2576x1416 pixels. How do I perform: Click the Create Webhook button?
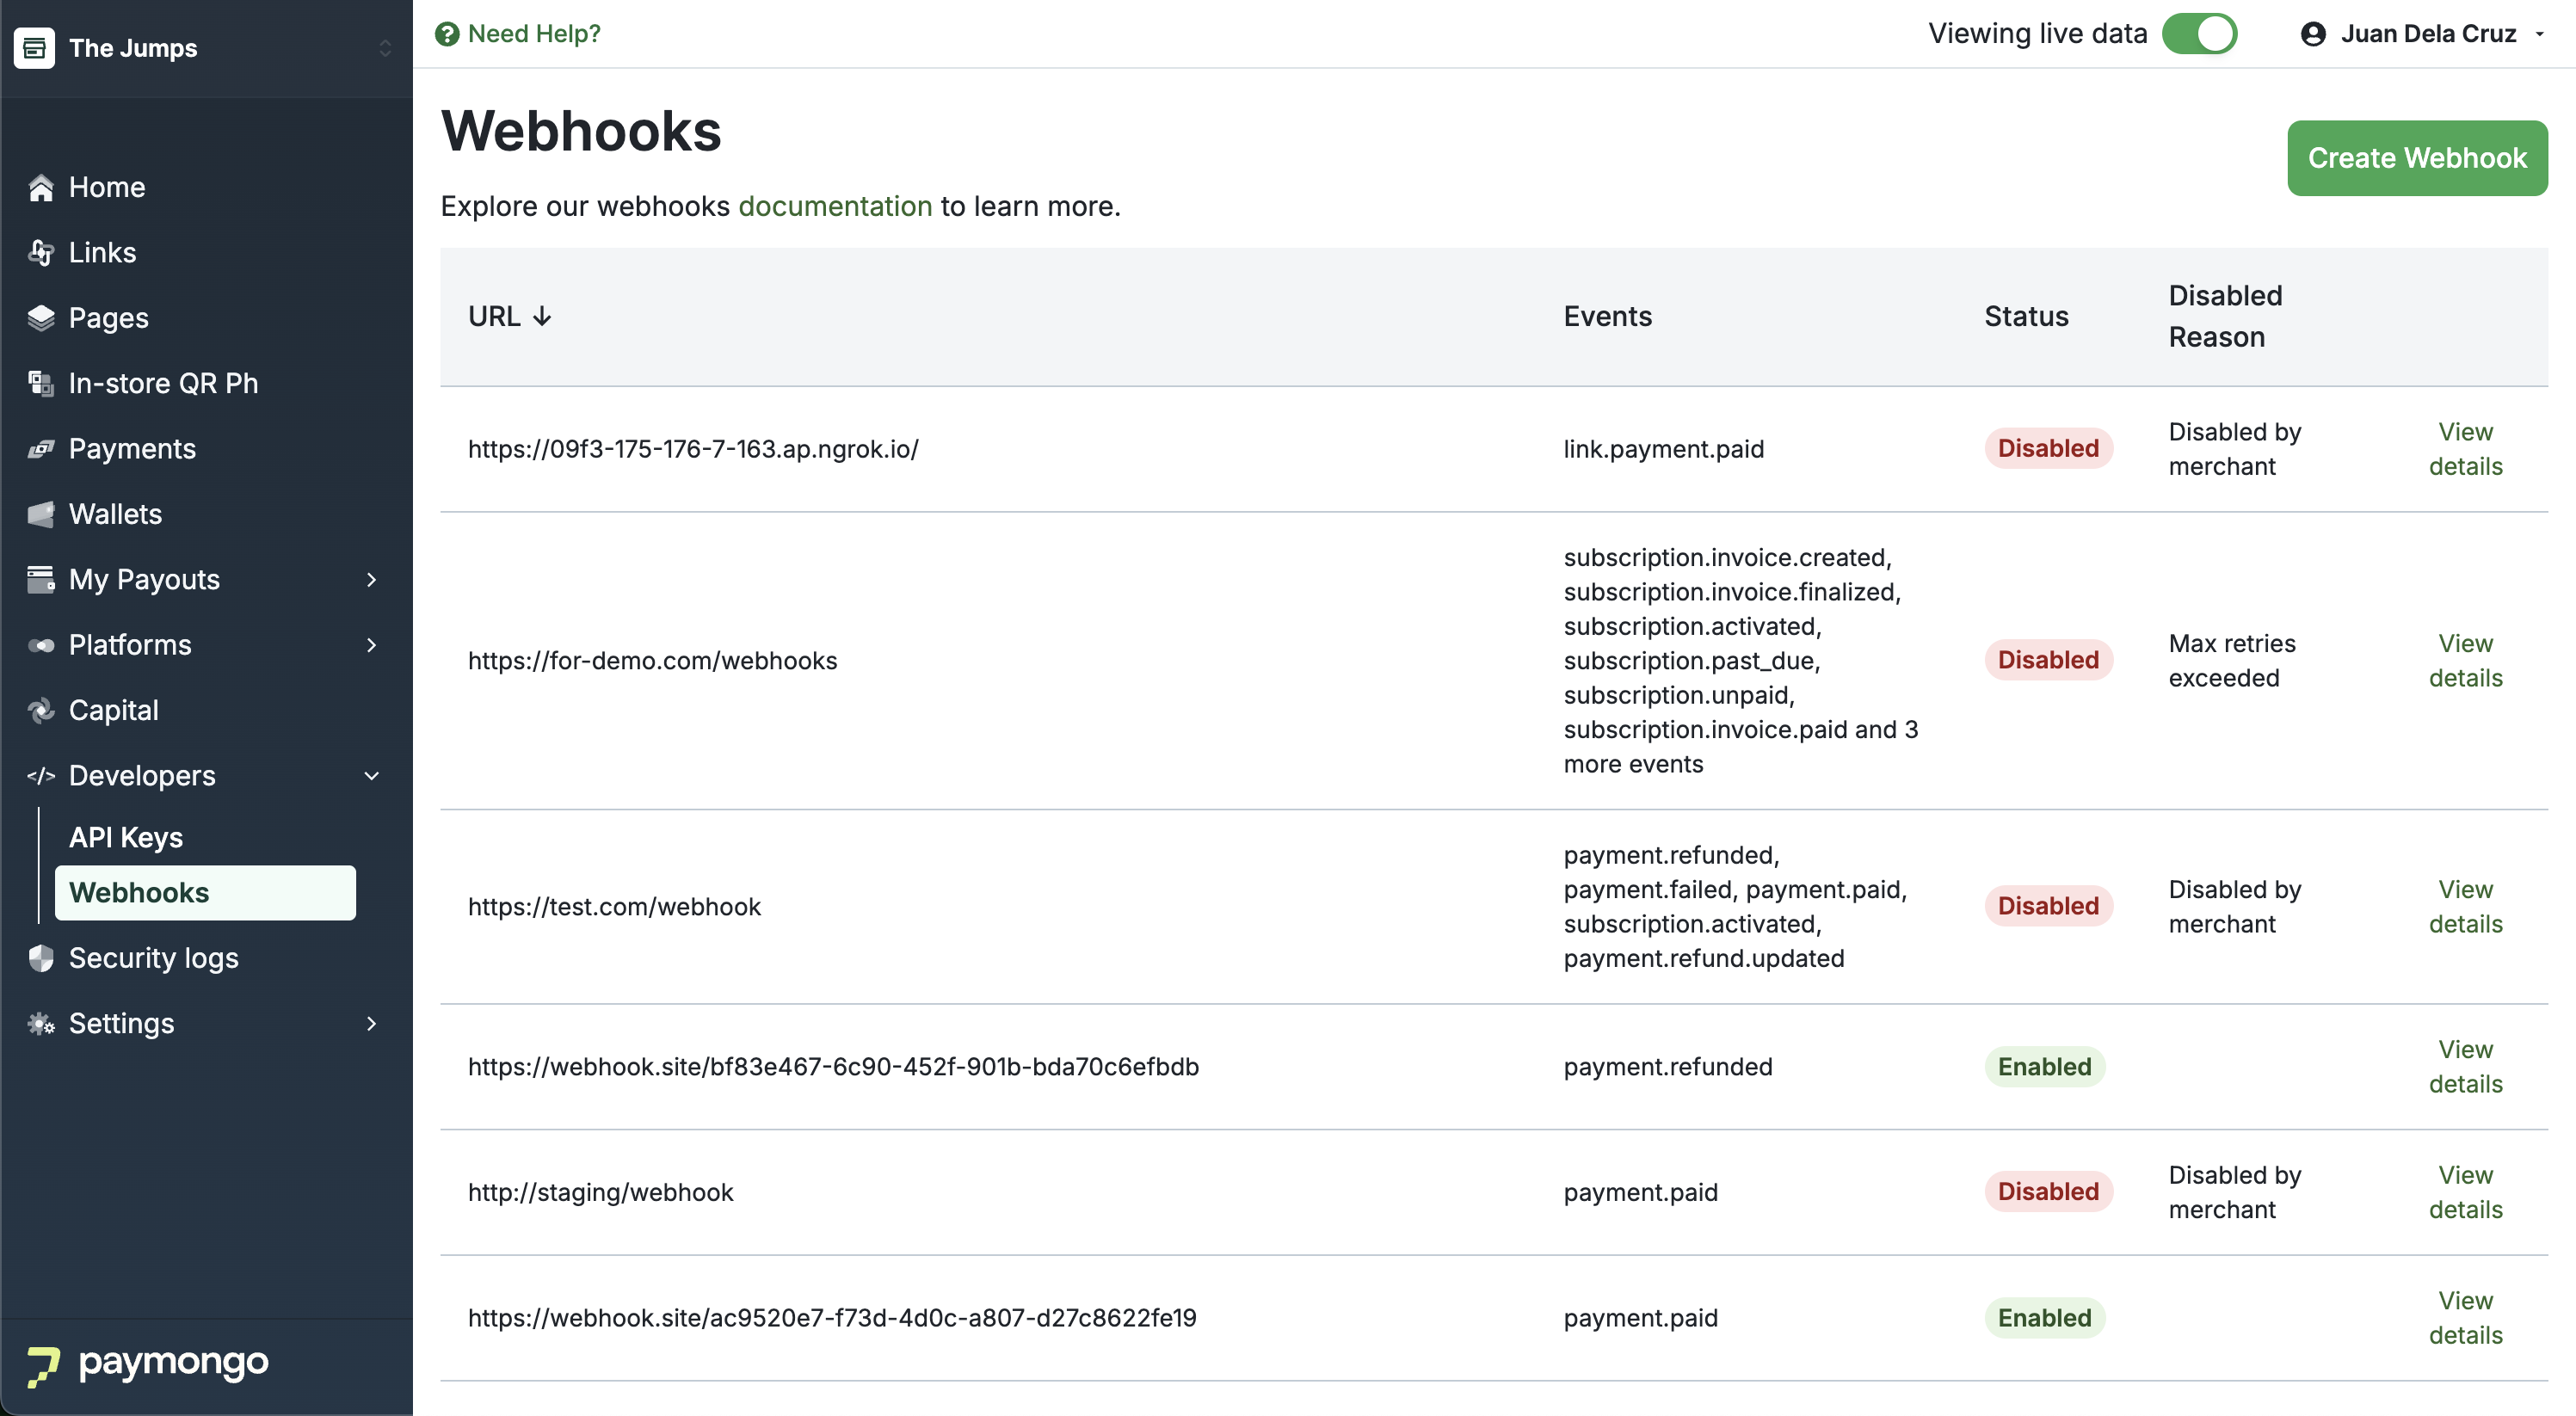point(2417,158)
